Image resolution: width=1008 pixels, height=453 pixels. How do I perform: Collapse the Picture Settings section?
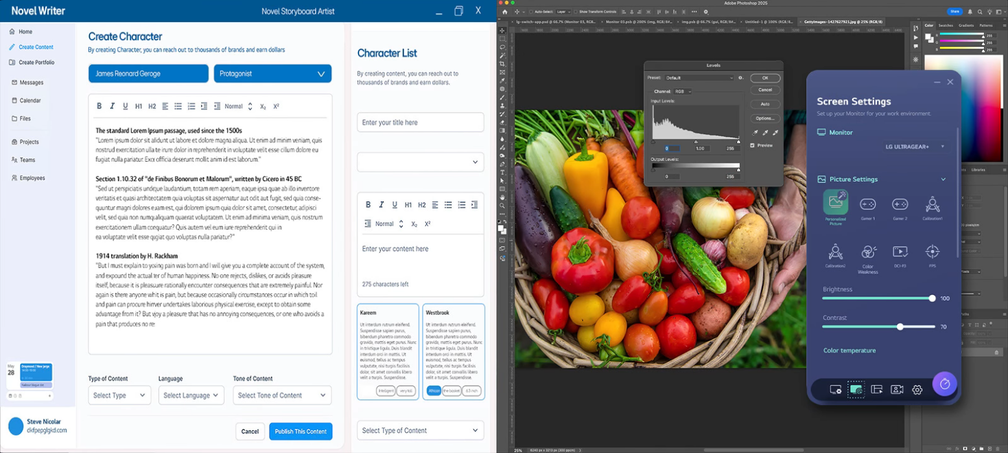pos(943,179)
